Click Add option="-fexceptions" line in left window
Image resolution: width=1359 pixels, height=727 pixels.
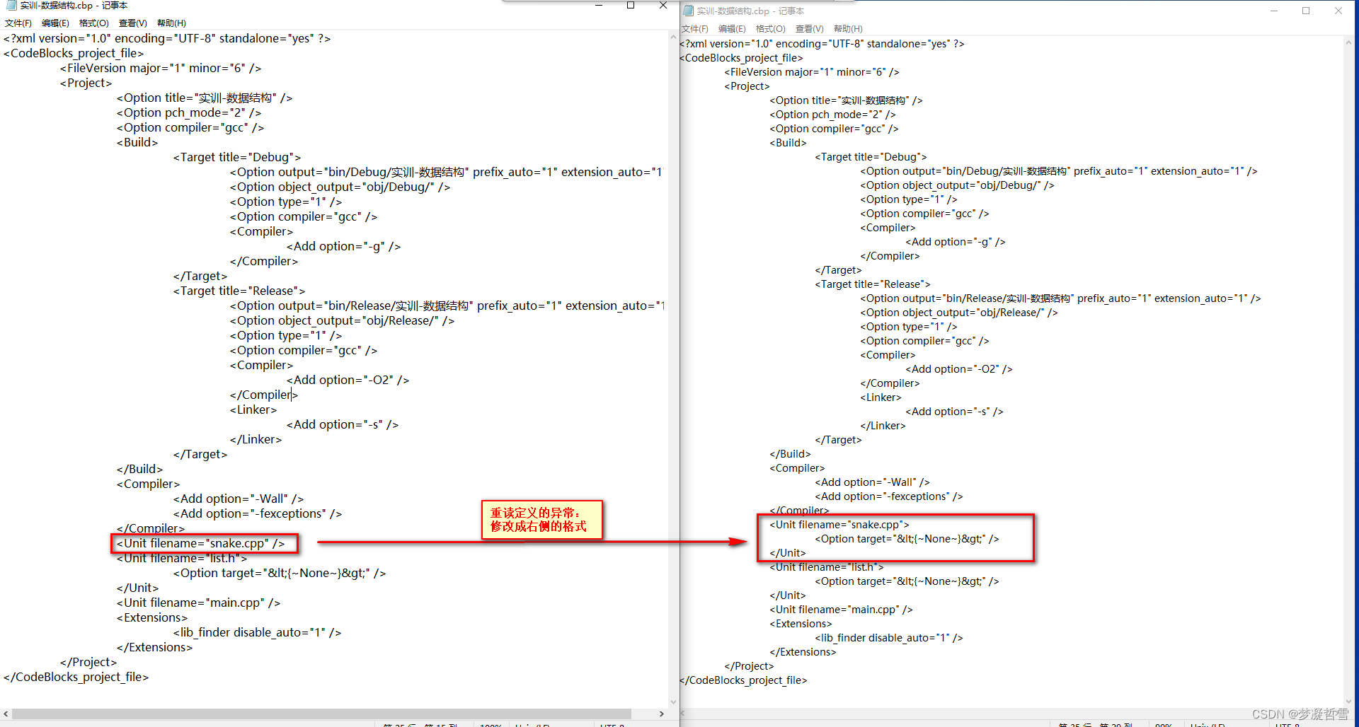tap(258, 513)
